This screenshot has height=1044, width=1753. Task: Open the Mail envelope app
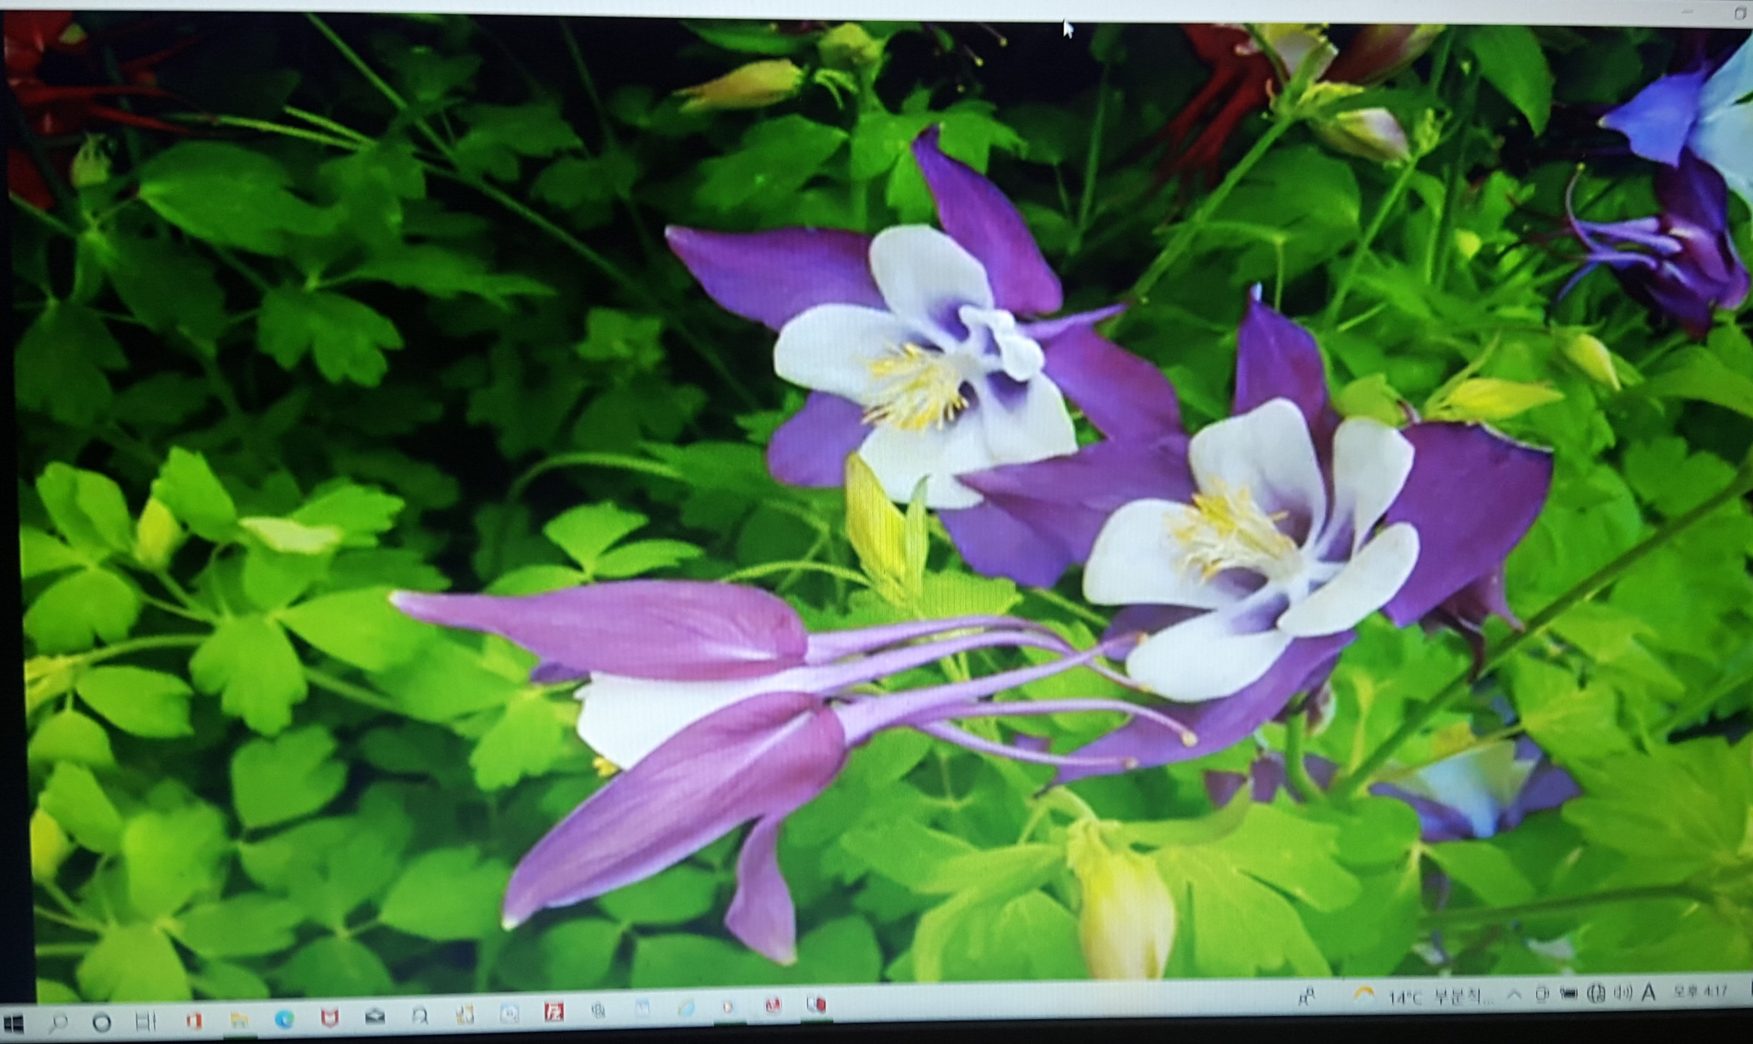pyautogui.click(x=375, y=1017)
